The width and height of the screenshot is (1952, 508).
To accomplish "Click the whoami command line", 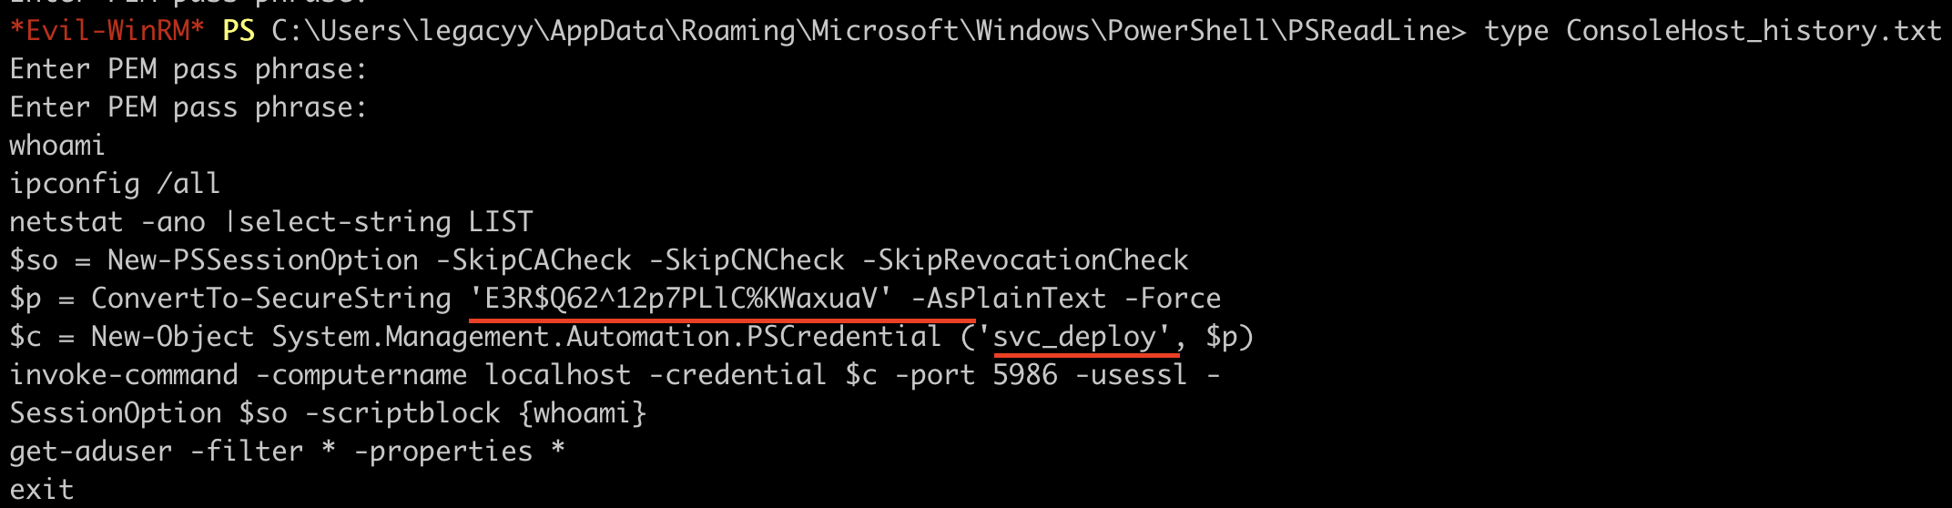I will 57,146.
